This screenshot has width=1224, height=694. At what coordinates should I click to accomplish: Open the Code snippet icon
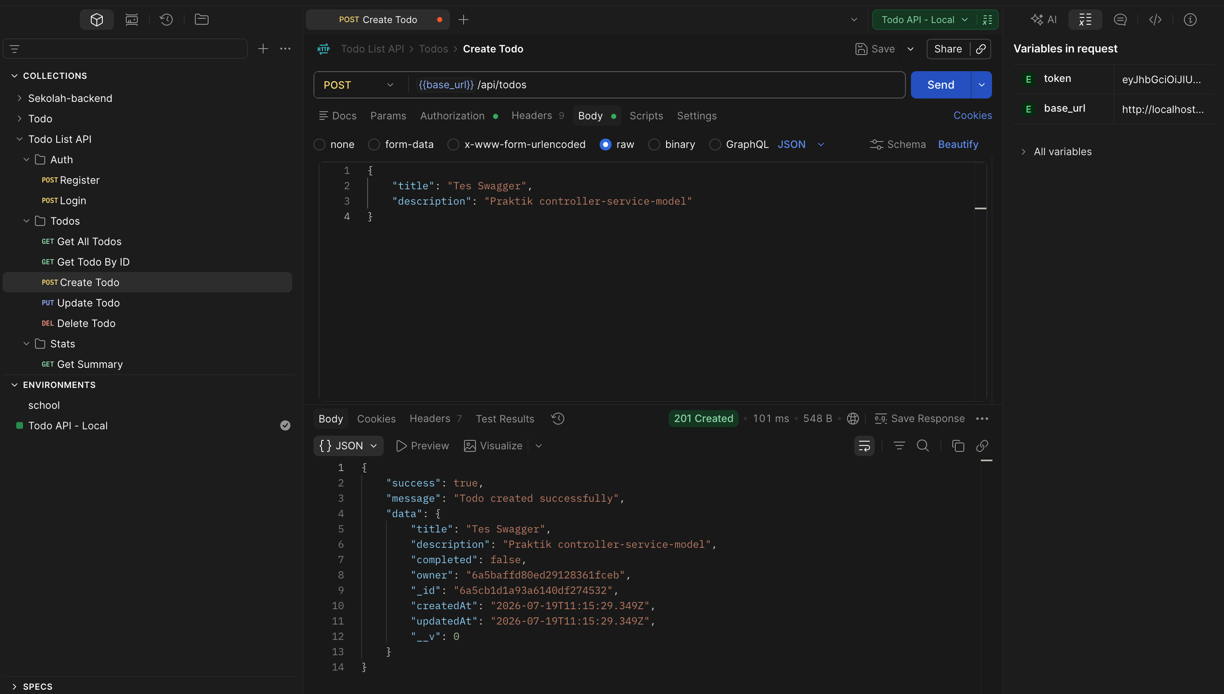tap(1155, 20)
